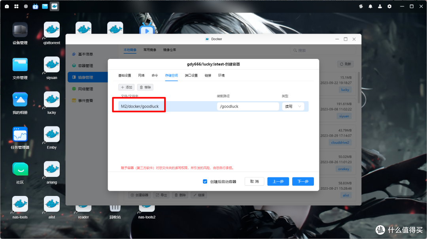Click alist image tag in list
This screenshot has width=427, height=239.
pyautogui.click(x=346, y=196)
